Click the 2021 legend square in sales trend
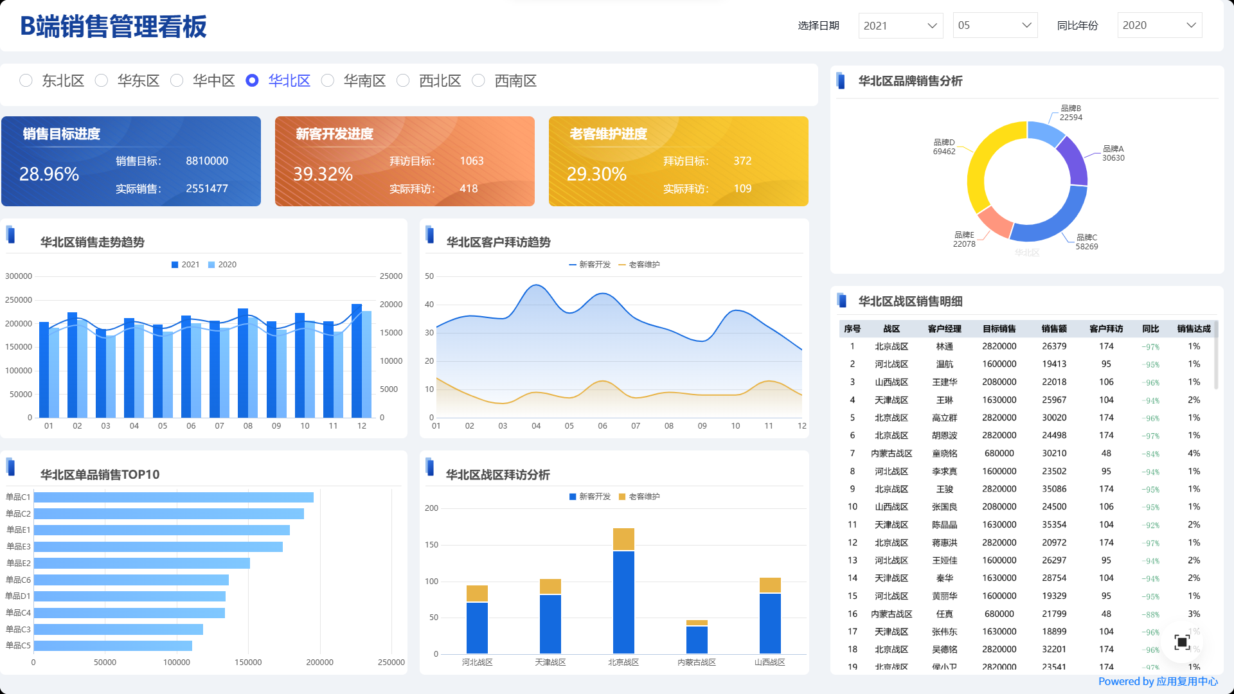Image resolution: width=1234 pixels, height=694 pixels. pos(175,265)
